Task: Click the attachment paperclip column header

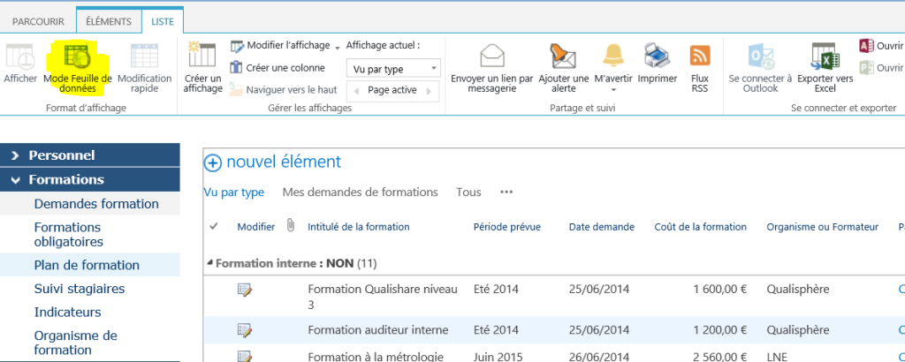Action: pos(290,227)
